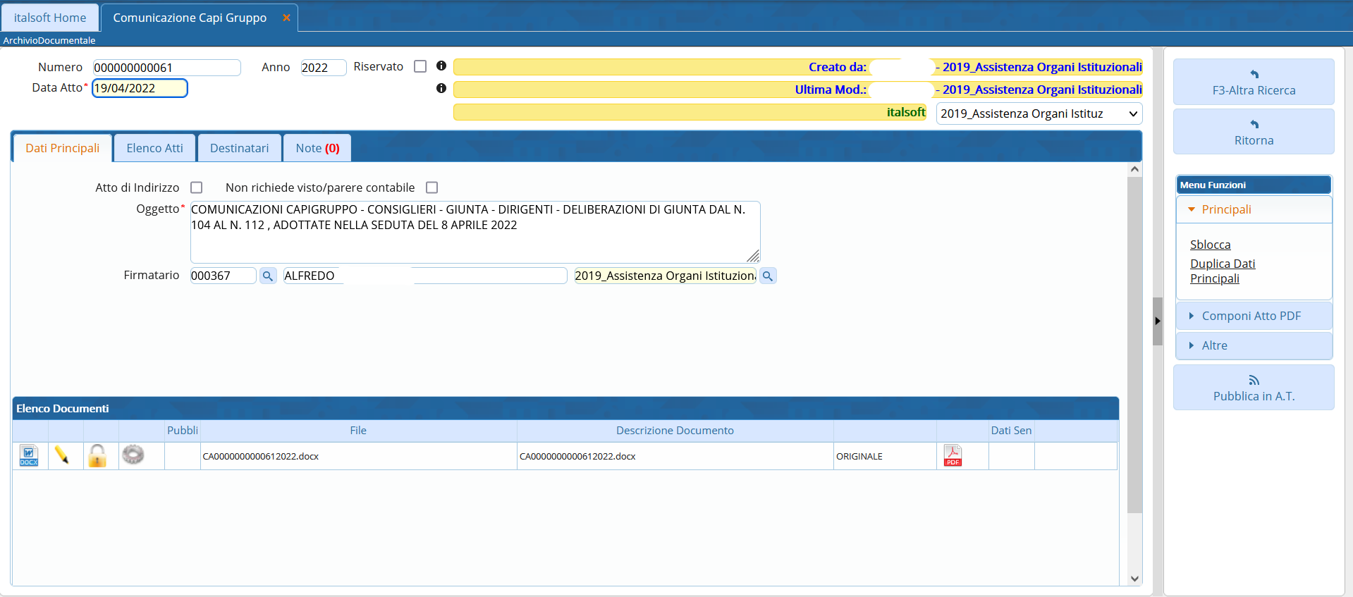Click the info icon next to Riservato
The width and height of the screenshot is (1353, 597).
point(441,66)
